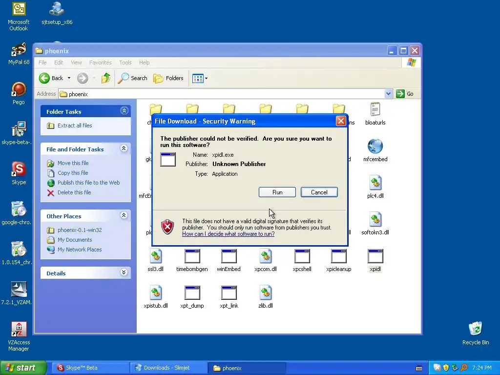The image size is (500, 375).
Task: Select the VZAccess Manager desktop shortcut
Action: click(19, 336)
